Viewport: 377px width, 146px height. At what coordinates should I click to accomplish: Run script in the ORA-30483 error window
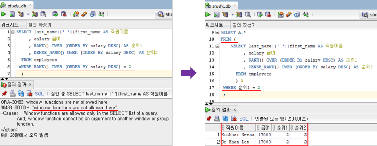pos(12,14)
